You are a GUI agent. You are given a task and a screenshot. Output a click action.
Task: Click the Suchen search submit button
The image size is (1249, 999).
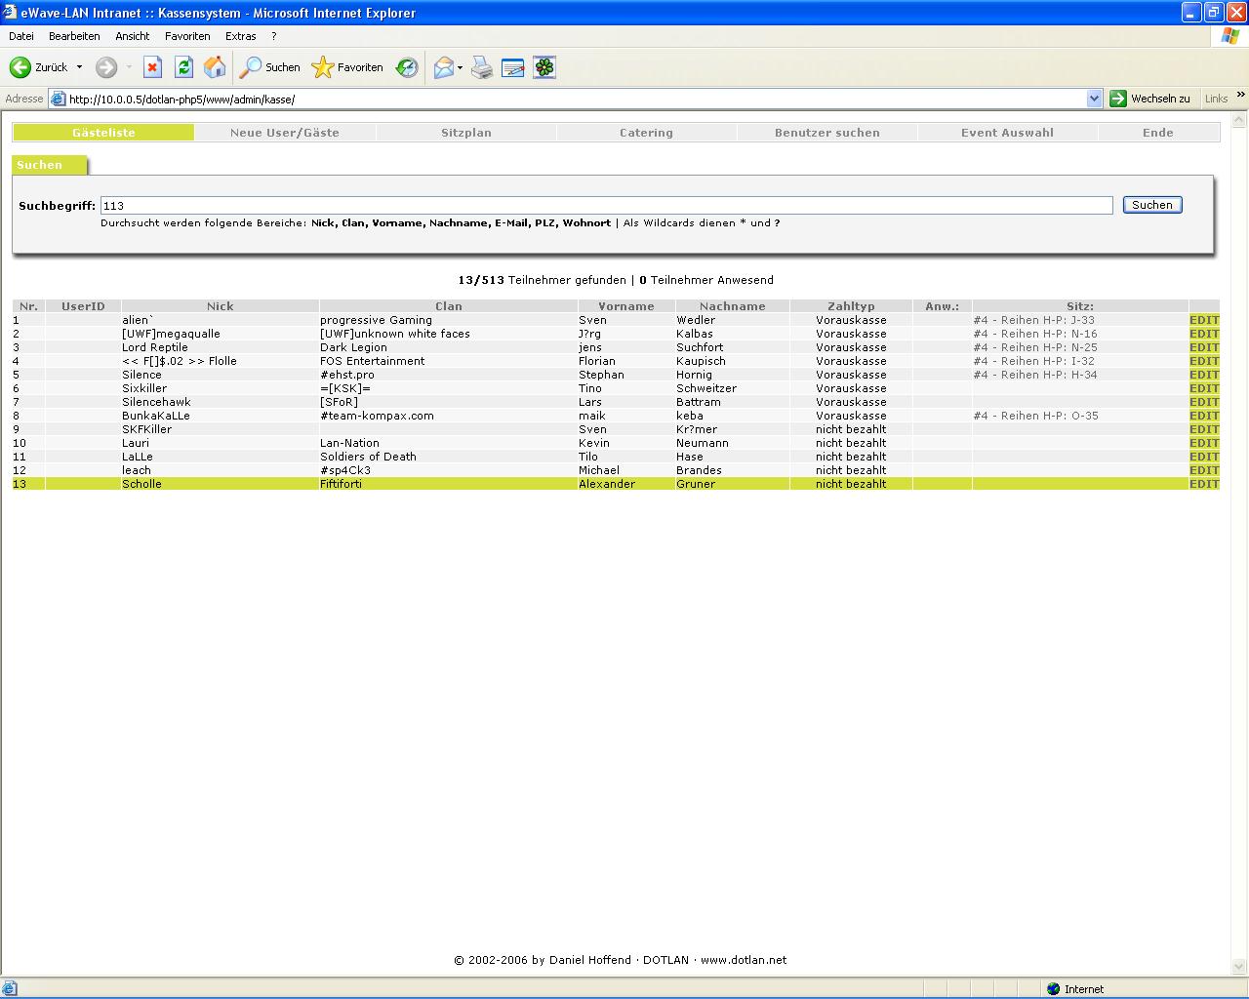[x=1151, y=205]
